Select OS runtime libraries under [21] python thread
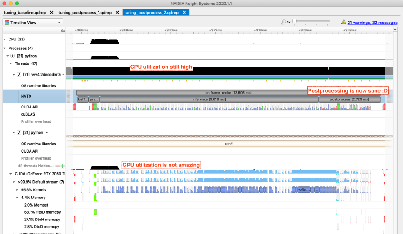The image size is (403, 234). [38, 144]
